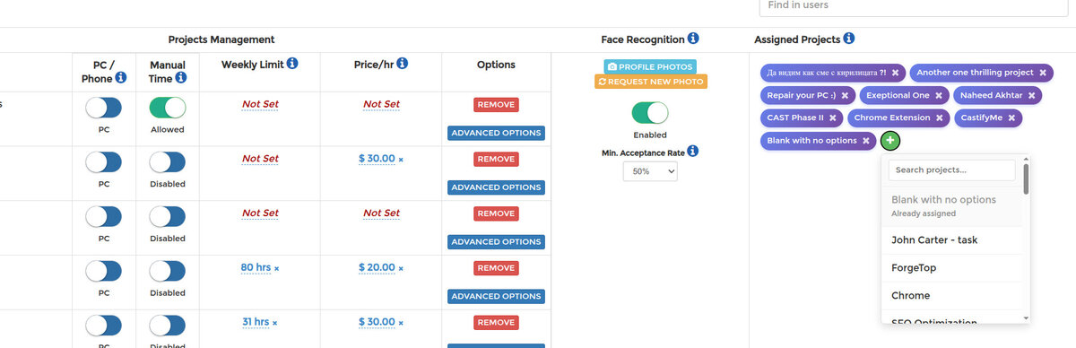
Task: Clear the $ 20.00 price x
Action: click(x=401, y=269)
